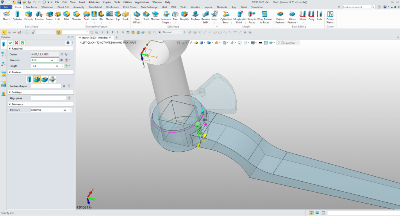Confirm cylinder with green checkmark
This screenshot has width=400, height=216.
10,42
